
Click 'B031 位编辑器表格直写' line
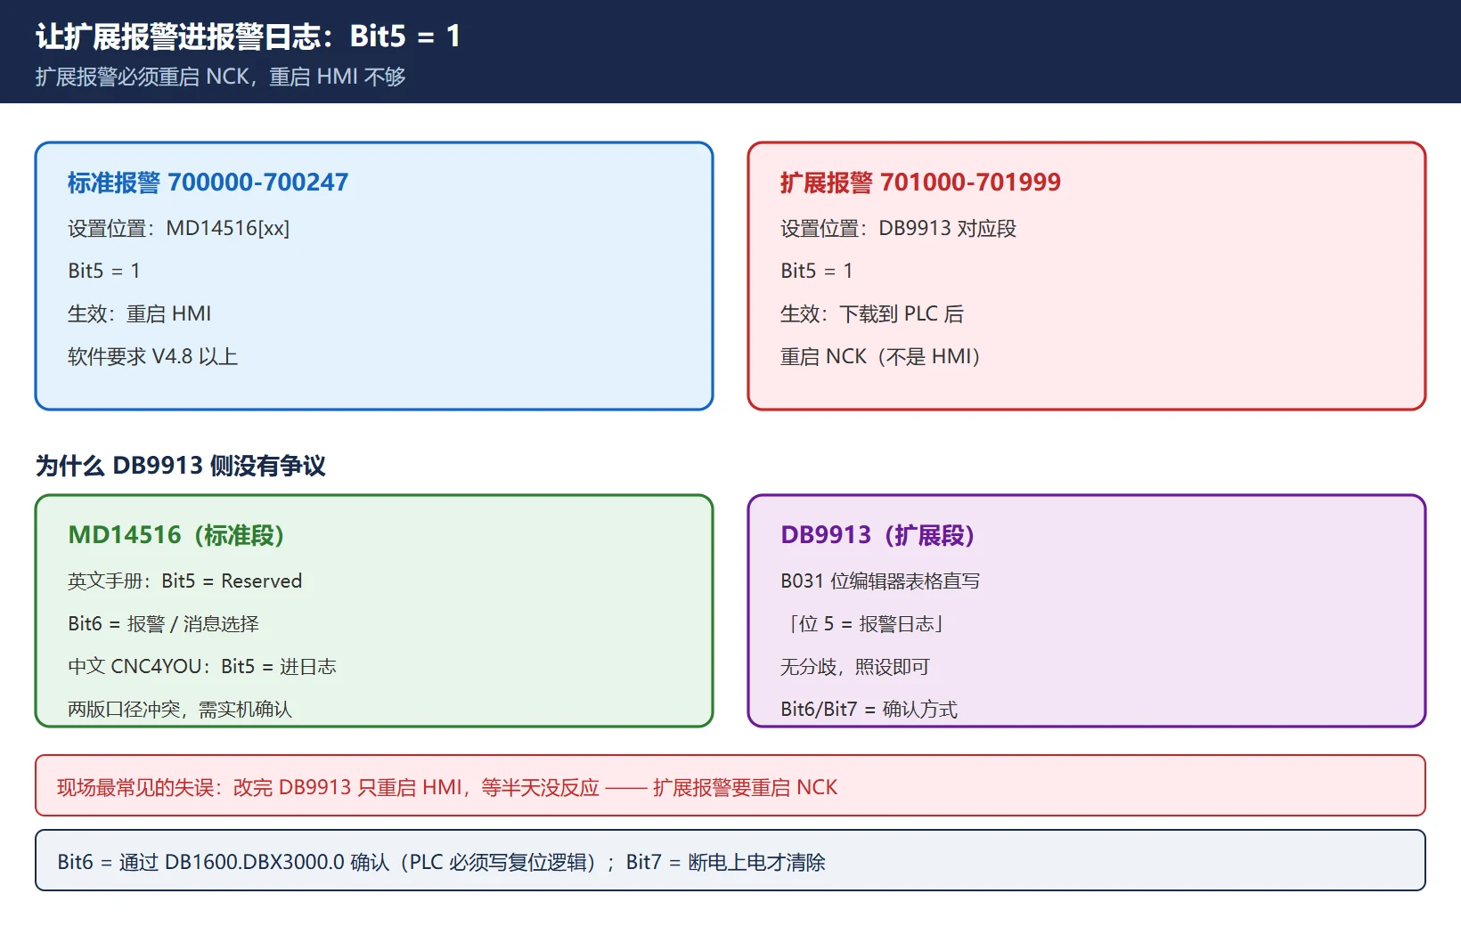pyautogui.click(x=880, y=581)
